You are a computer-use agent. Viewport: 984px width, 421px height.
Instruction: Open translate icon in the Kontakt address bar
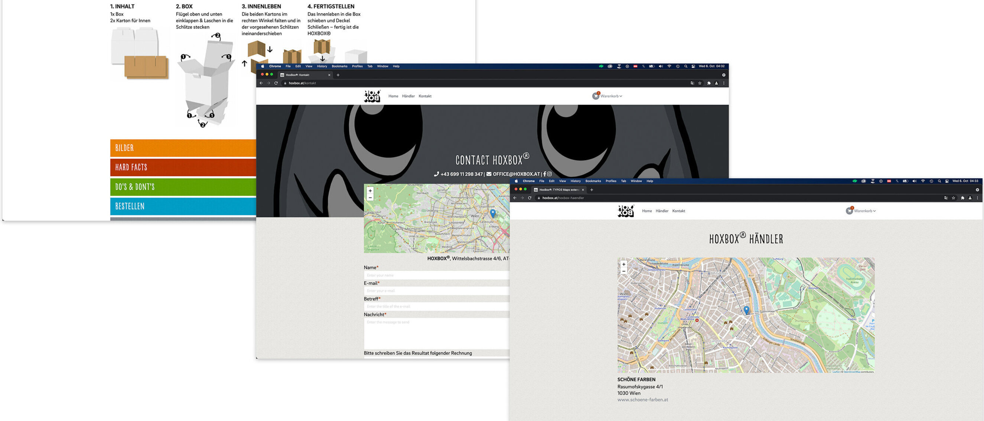coord(692,83)
